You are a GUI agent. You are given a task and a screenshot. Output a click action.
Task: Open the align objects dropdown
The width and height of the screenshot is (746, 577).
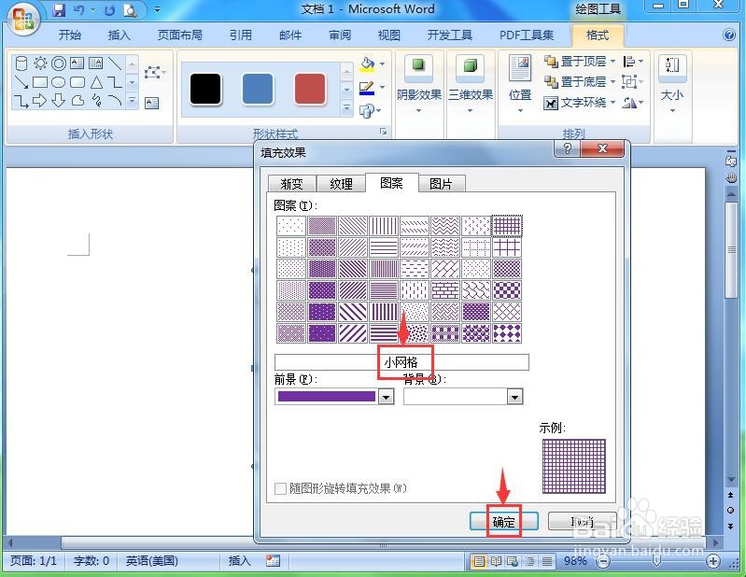633,62
